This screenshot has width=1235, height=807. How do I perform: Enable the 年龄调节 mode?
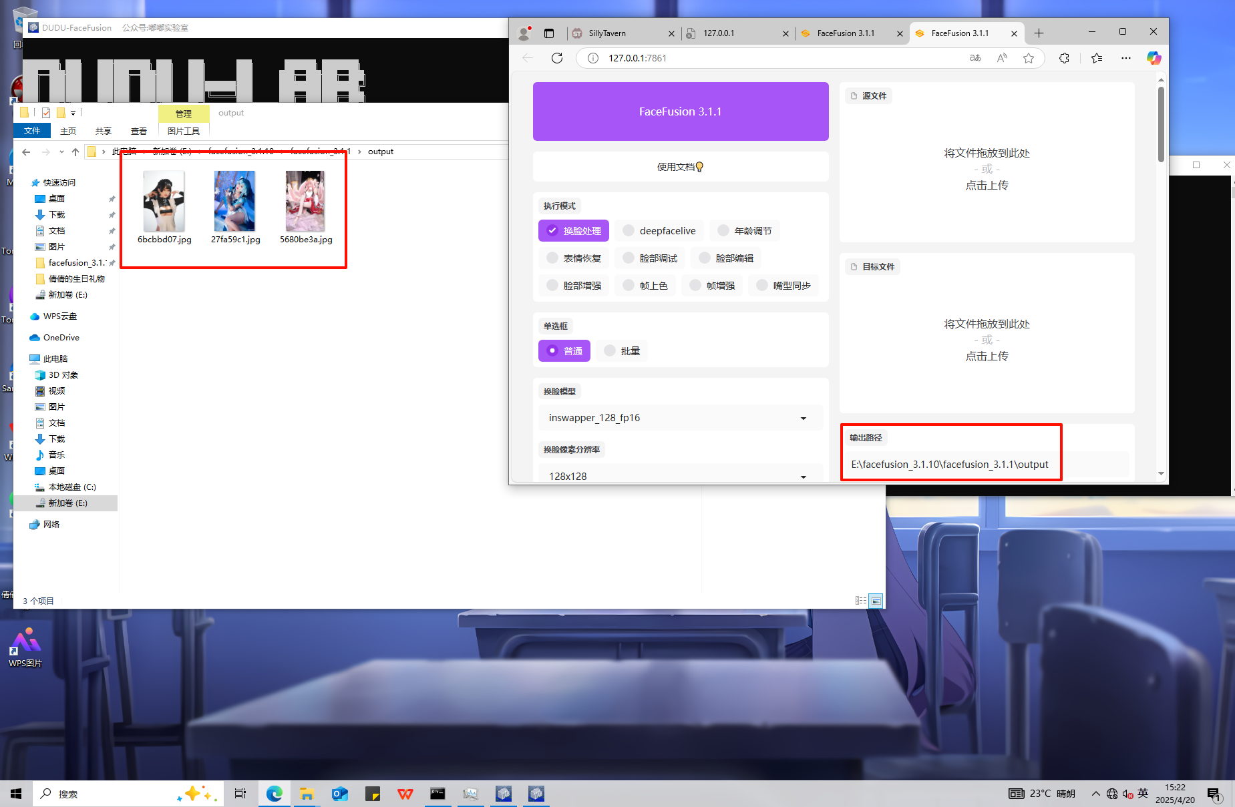(744, 231)
